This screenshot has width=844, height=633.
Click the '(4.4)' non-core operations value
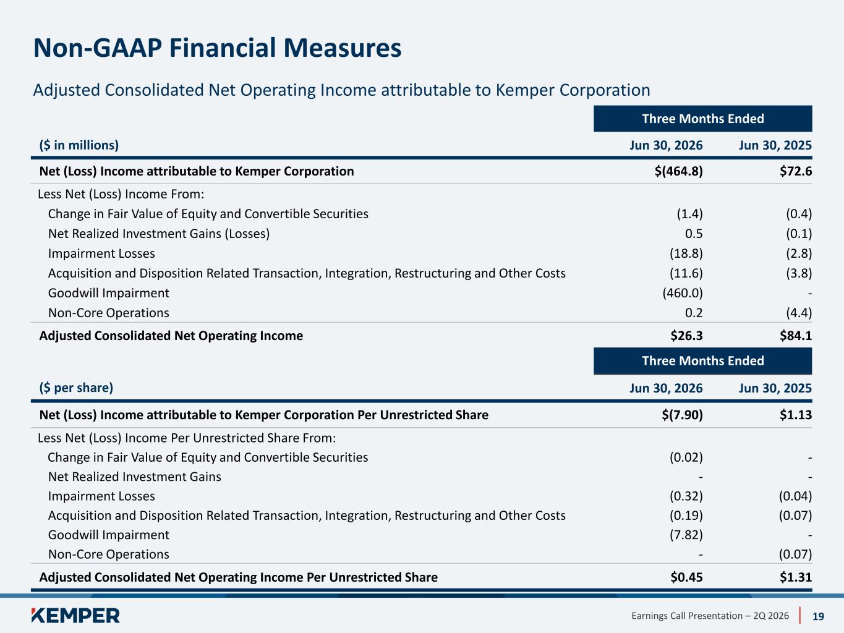(x=799, y=313)
